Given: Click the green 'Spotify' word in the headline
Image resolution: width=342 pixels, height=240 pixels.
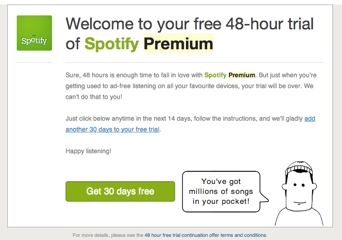Looking at the screenshot, I should click(112, 44).
